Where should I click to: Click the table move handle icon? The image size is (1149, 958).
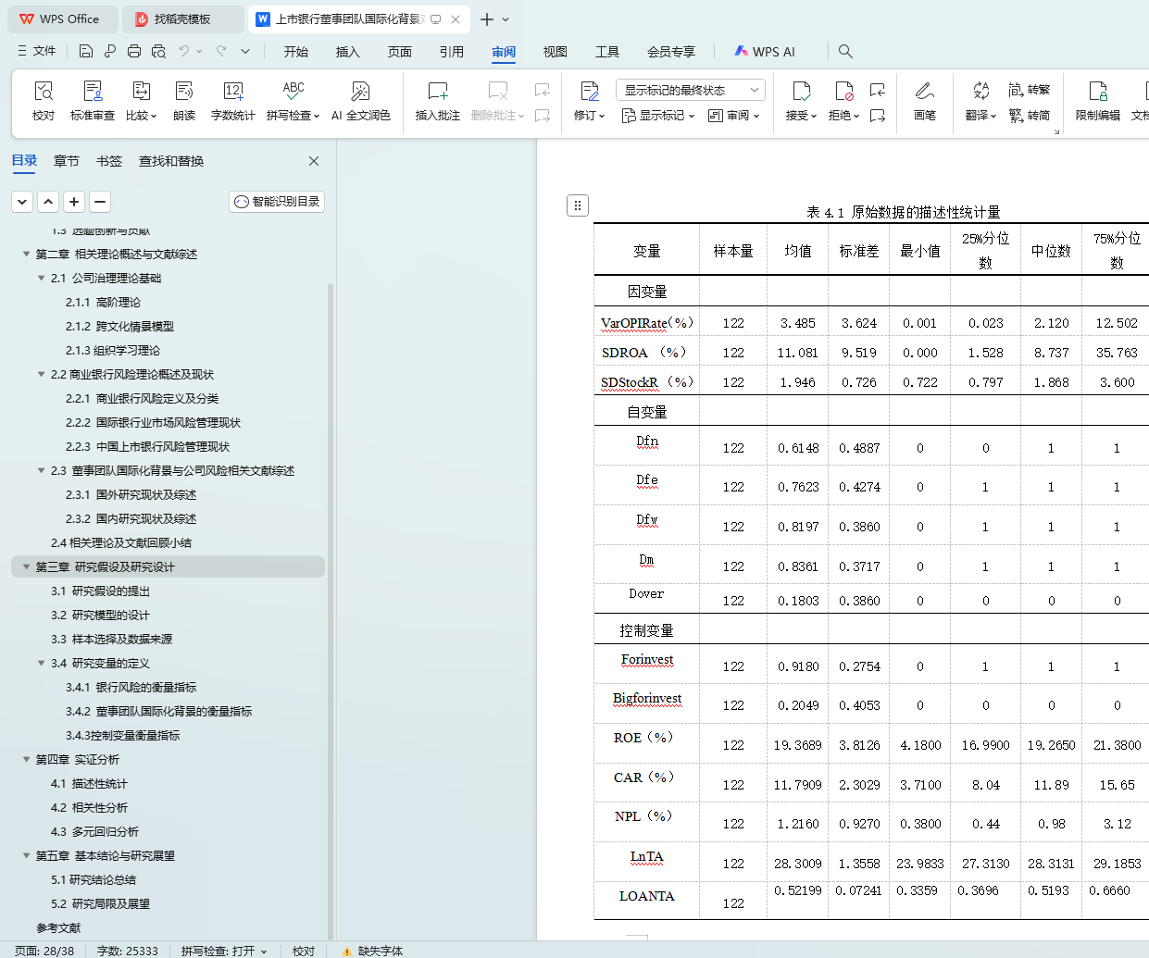[x=578, y=205]
